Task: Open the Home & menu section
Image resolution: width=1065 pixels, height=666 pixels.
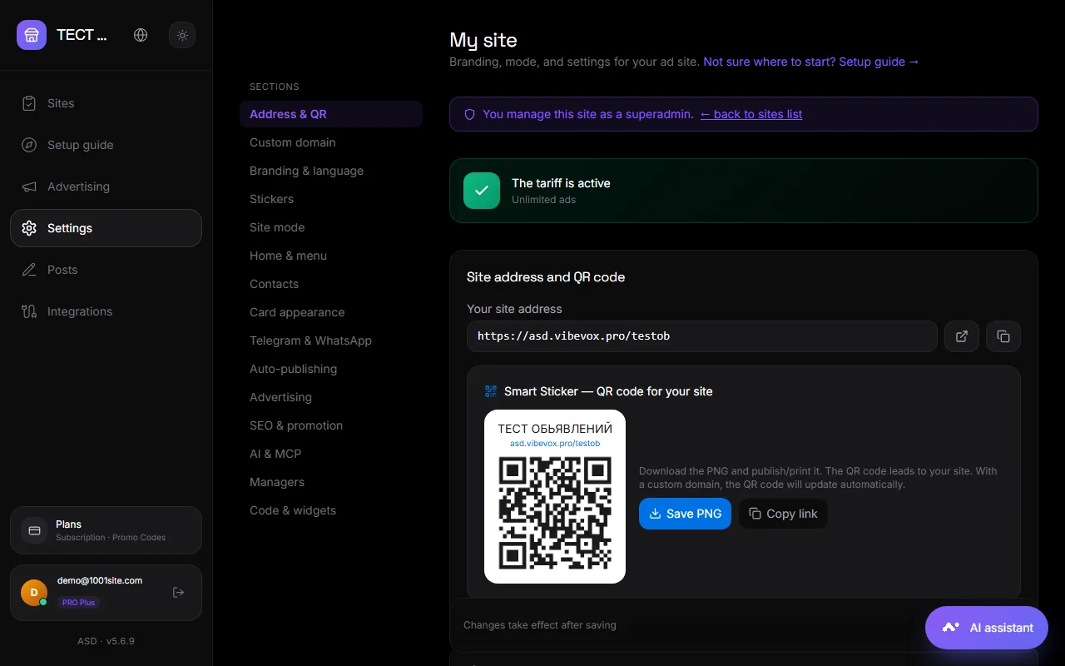Action: click(331, 256)
